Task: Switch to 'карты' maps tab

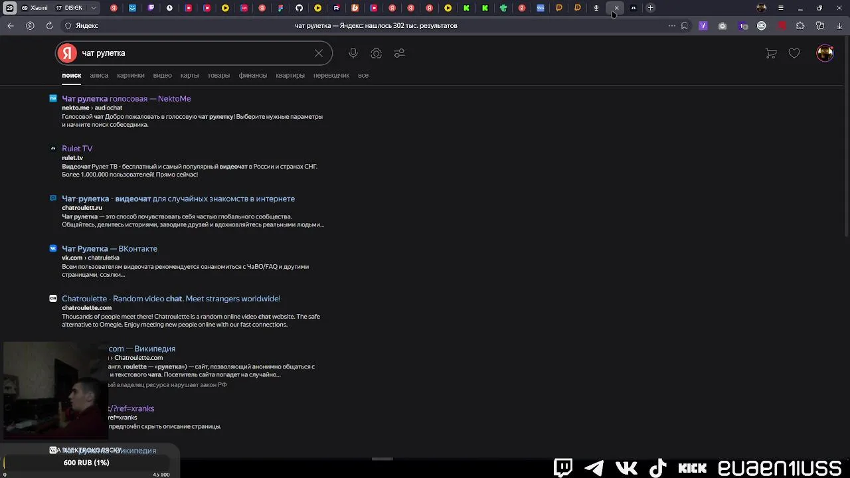Action: click(x=189, y=76)
